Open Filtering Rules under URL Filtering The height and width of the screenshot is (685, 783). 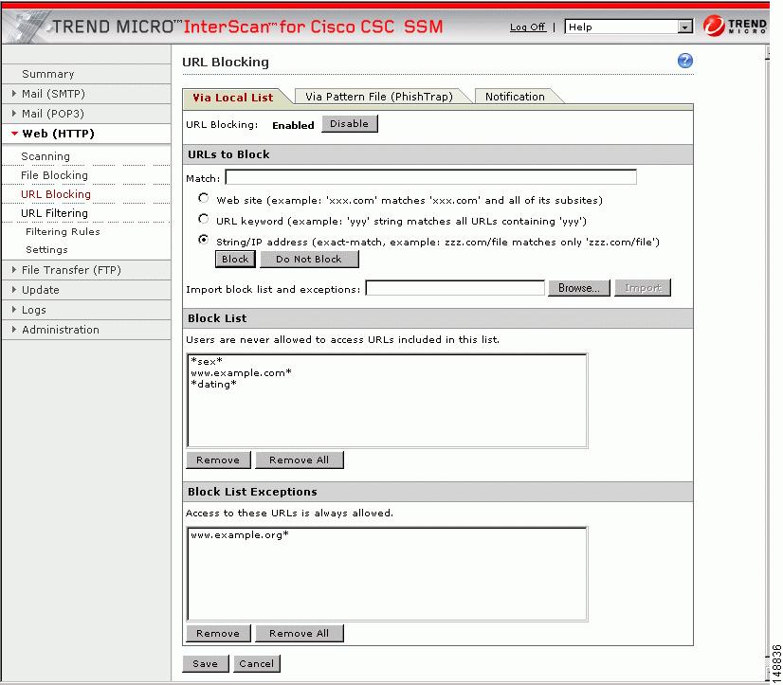[x=63, y=232]
